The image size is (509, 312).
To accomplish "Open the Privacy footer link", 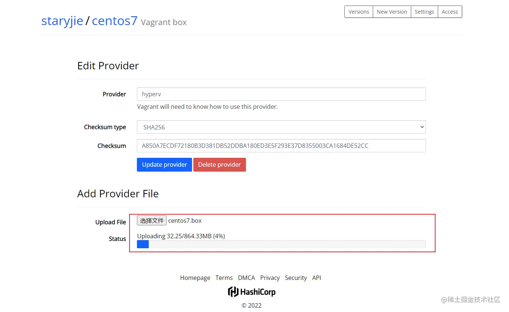I will (x=270, y=278).
